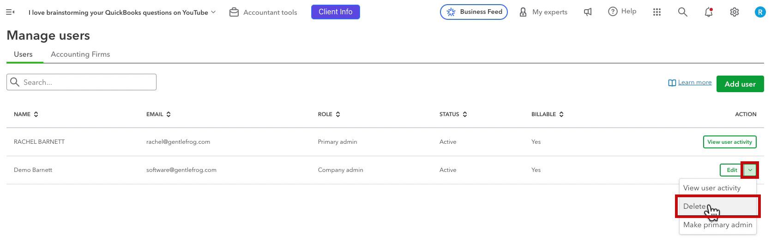Sort the table by Name column

click(x=26, y=114)
